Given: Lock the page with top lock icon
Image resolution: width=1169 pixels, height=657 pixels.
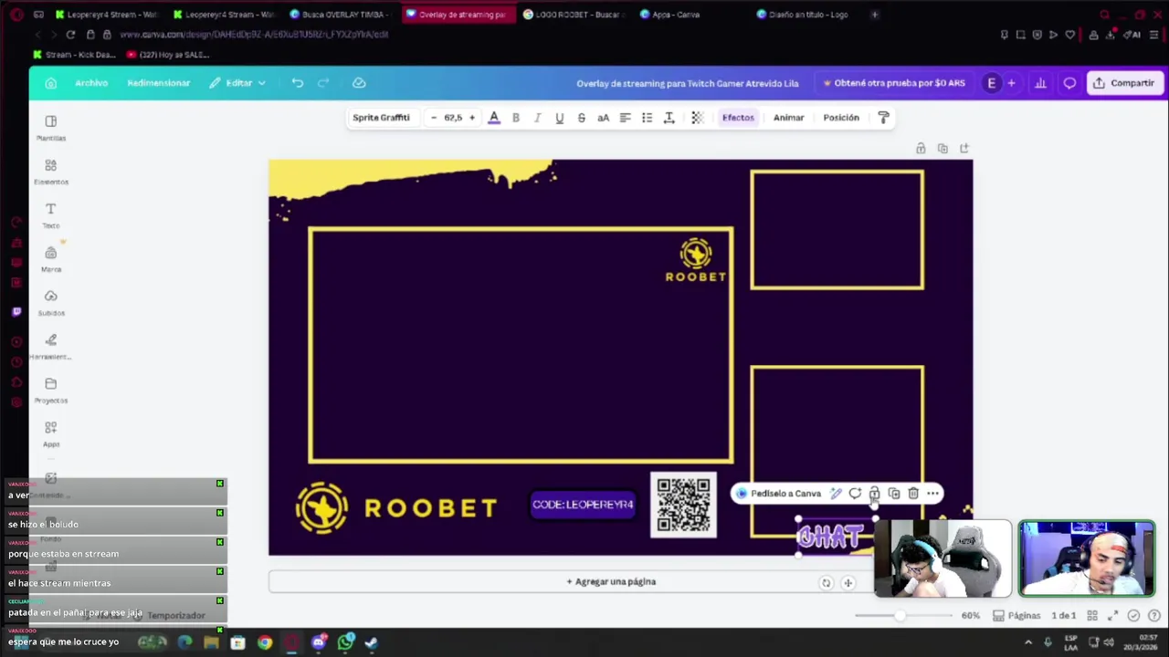Looking at the screenshot, I should point(921,149).
